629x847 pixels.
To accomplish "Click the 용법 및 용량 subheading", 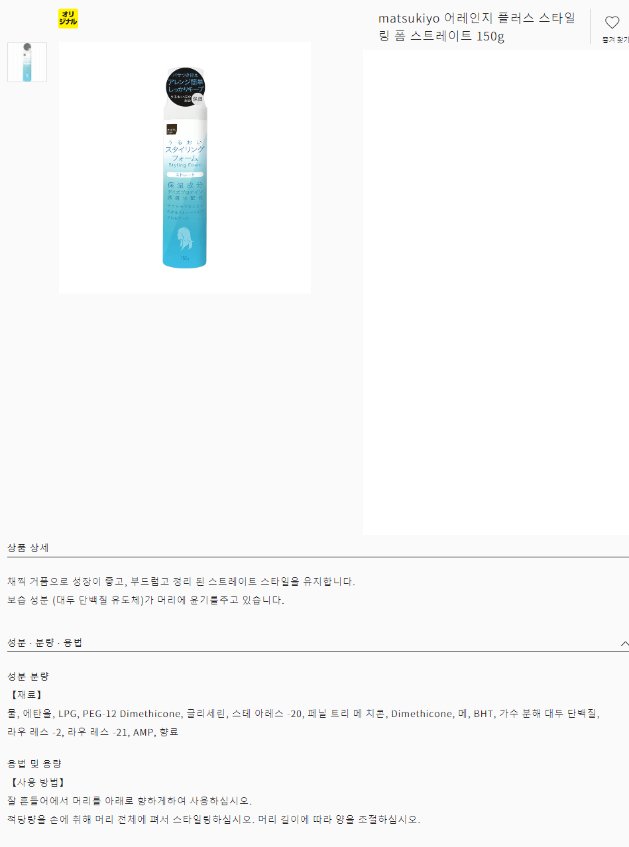I will click(34, 764).
